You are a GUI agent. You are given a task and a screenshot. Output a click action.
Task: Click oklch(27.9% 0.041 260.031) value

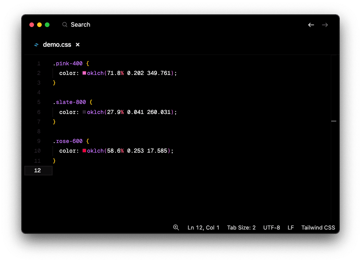tap(130, 112)
